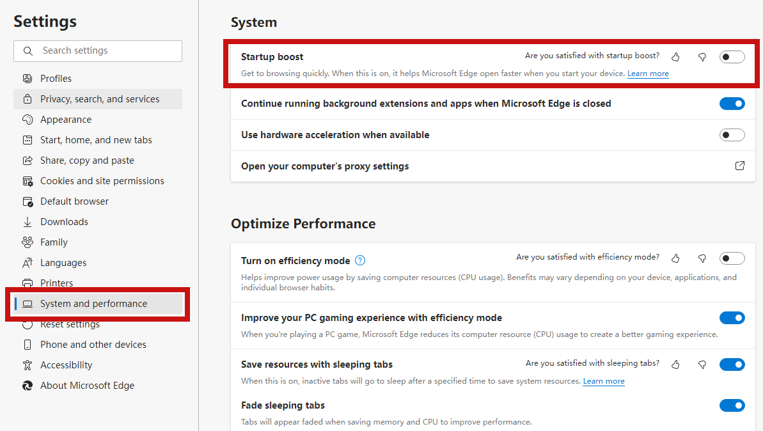The image size is (763, 431).
Task: Click the Default browser icon
Action: click(x=28, y=201)
